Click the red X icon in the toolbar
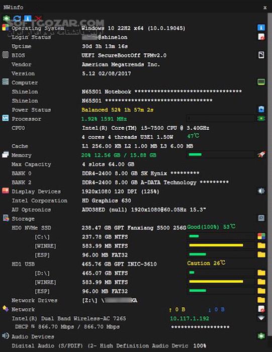 (x=38, y=18)
